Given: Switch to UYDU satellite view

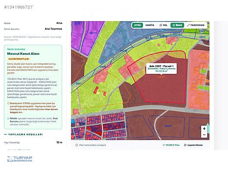Looking at the screenshot, I should (x=137, y=25).
